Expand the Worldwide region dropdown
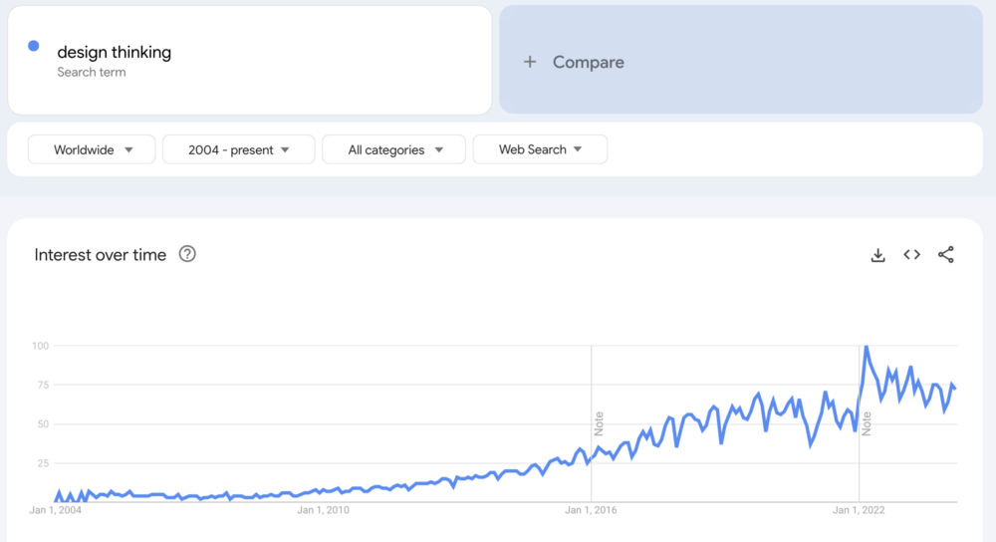The image size is (996, 542). click(92, 149)
